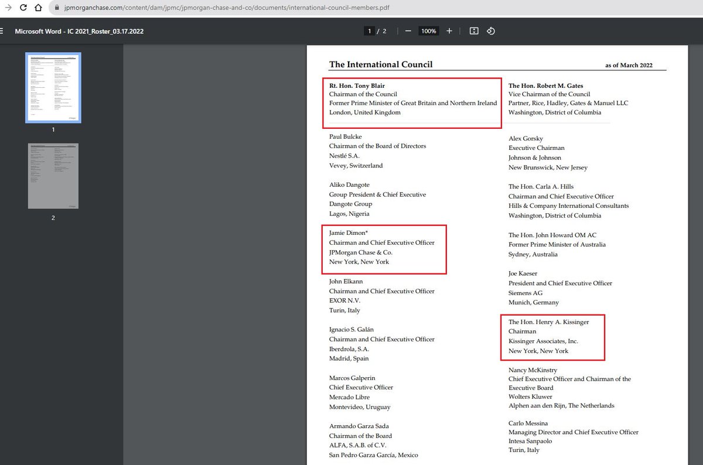703x465 pixels.
Task: Click "Johnson & Johnson" text
Action: pos(535,158)
